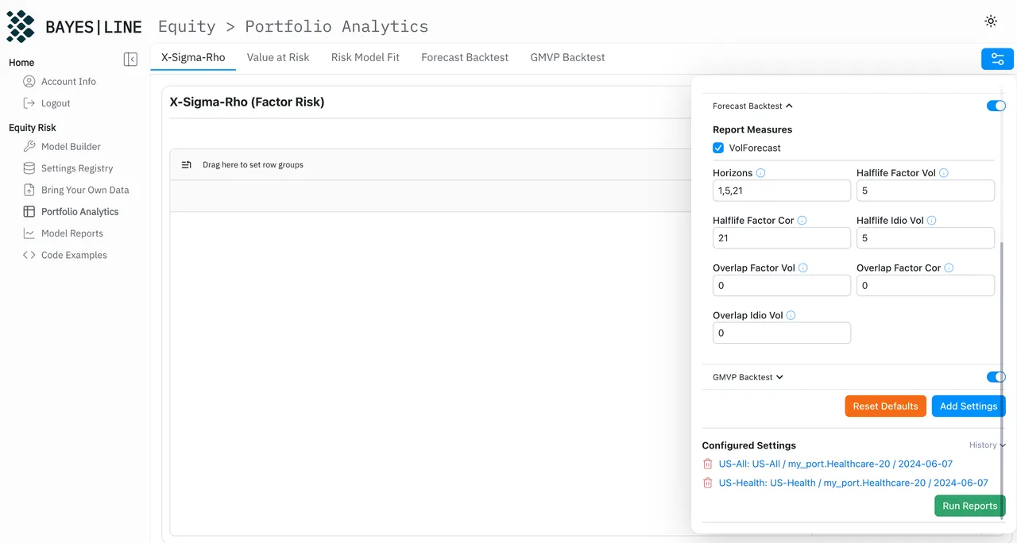Toggle the light/dark theme sun icon
Viewport: 1017px width, 543px height.
coord(990,21)
